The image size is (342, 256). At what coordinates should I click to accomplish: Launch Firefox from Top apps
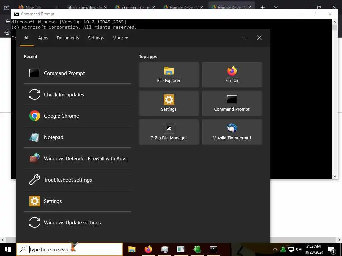(x=232, y=75)
